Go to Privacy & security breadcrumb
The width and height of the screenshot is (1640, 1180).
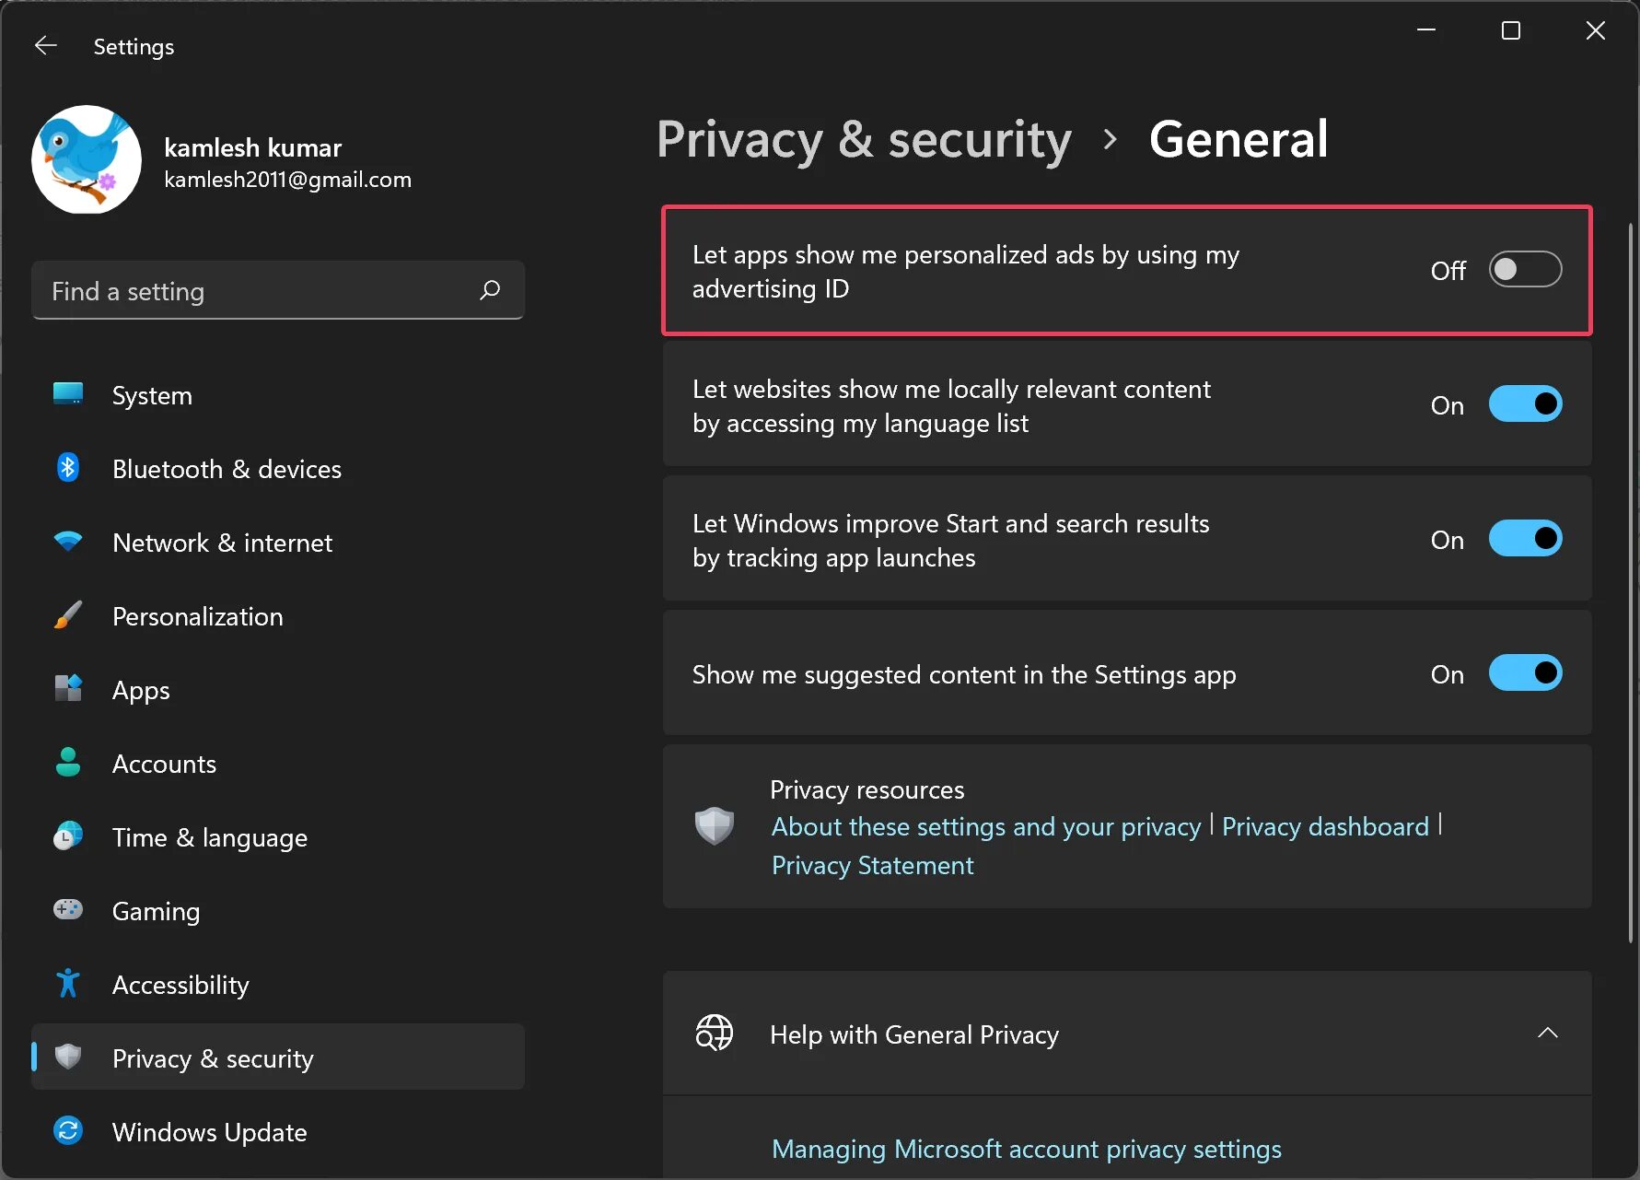[864, 140]
